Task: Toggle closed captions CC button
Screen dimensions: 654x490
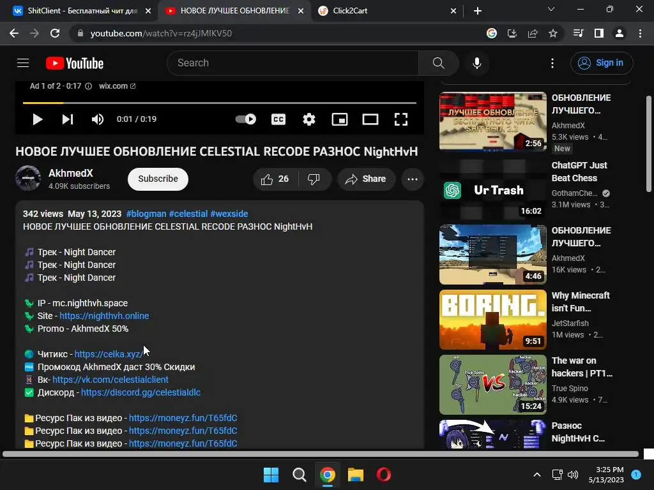Action: coord(278,119)
